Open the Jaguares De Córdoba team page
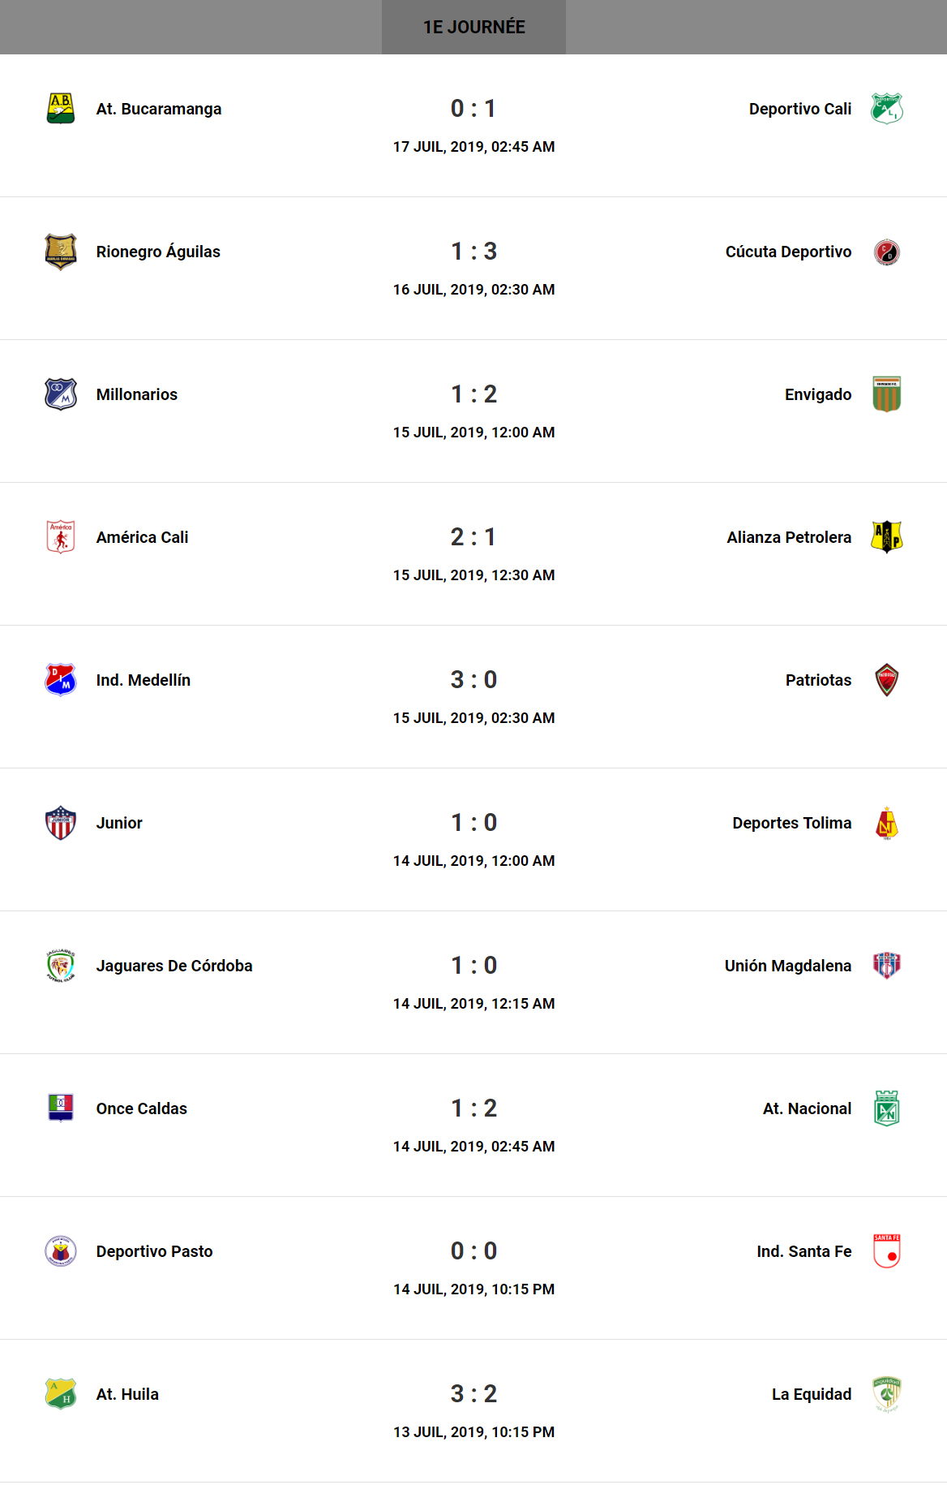The height and width of the screenshot is (1485, 947). coord(174,966)
